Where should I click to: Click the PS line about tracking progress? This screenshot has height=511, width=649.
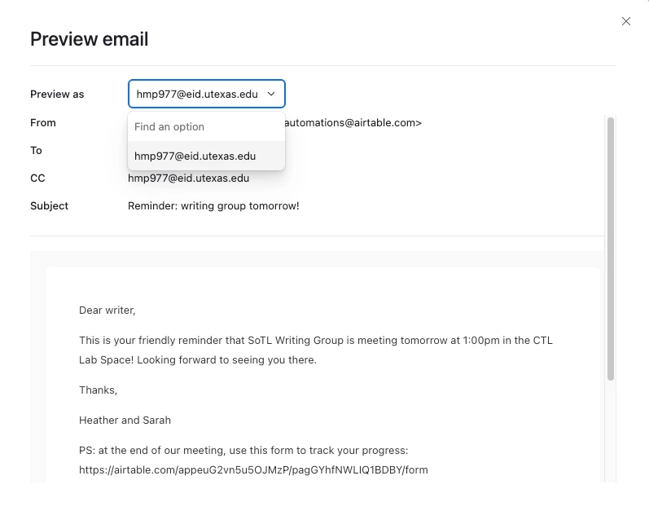pyautogui.click(x=243, y=451)
